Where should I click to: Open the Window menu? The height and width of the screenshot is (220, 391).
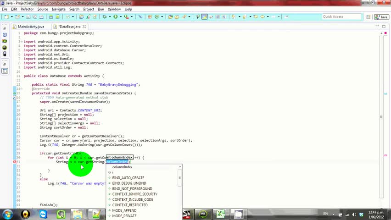(114, 9)
